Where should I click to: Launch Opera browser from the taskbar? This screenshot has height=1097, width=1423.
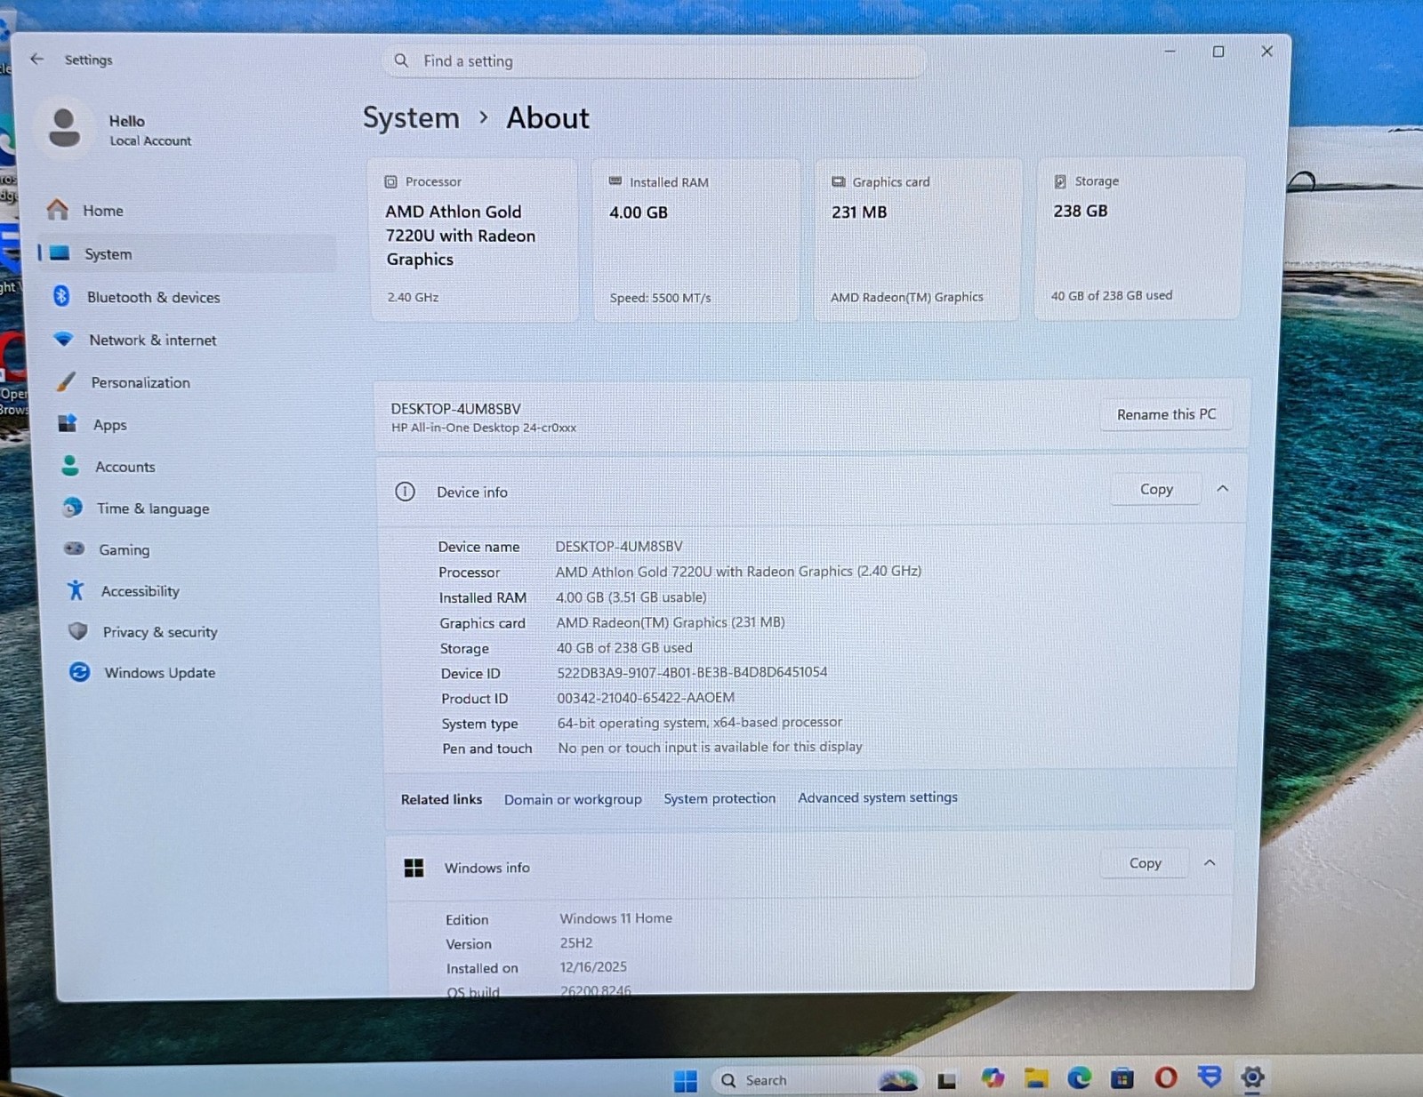(1166, 1078)
